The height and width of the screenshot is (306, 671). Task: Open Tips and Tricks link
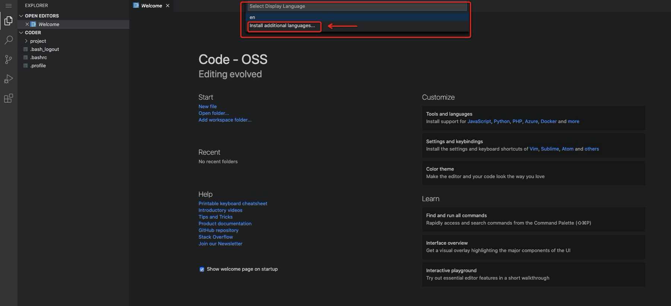215,217
